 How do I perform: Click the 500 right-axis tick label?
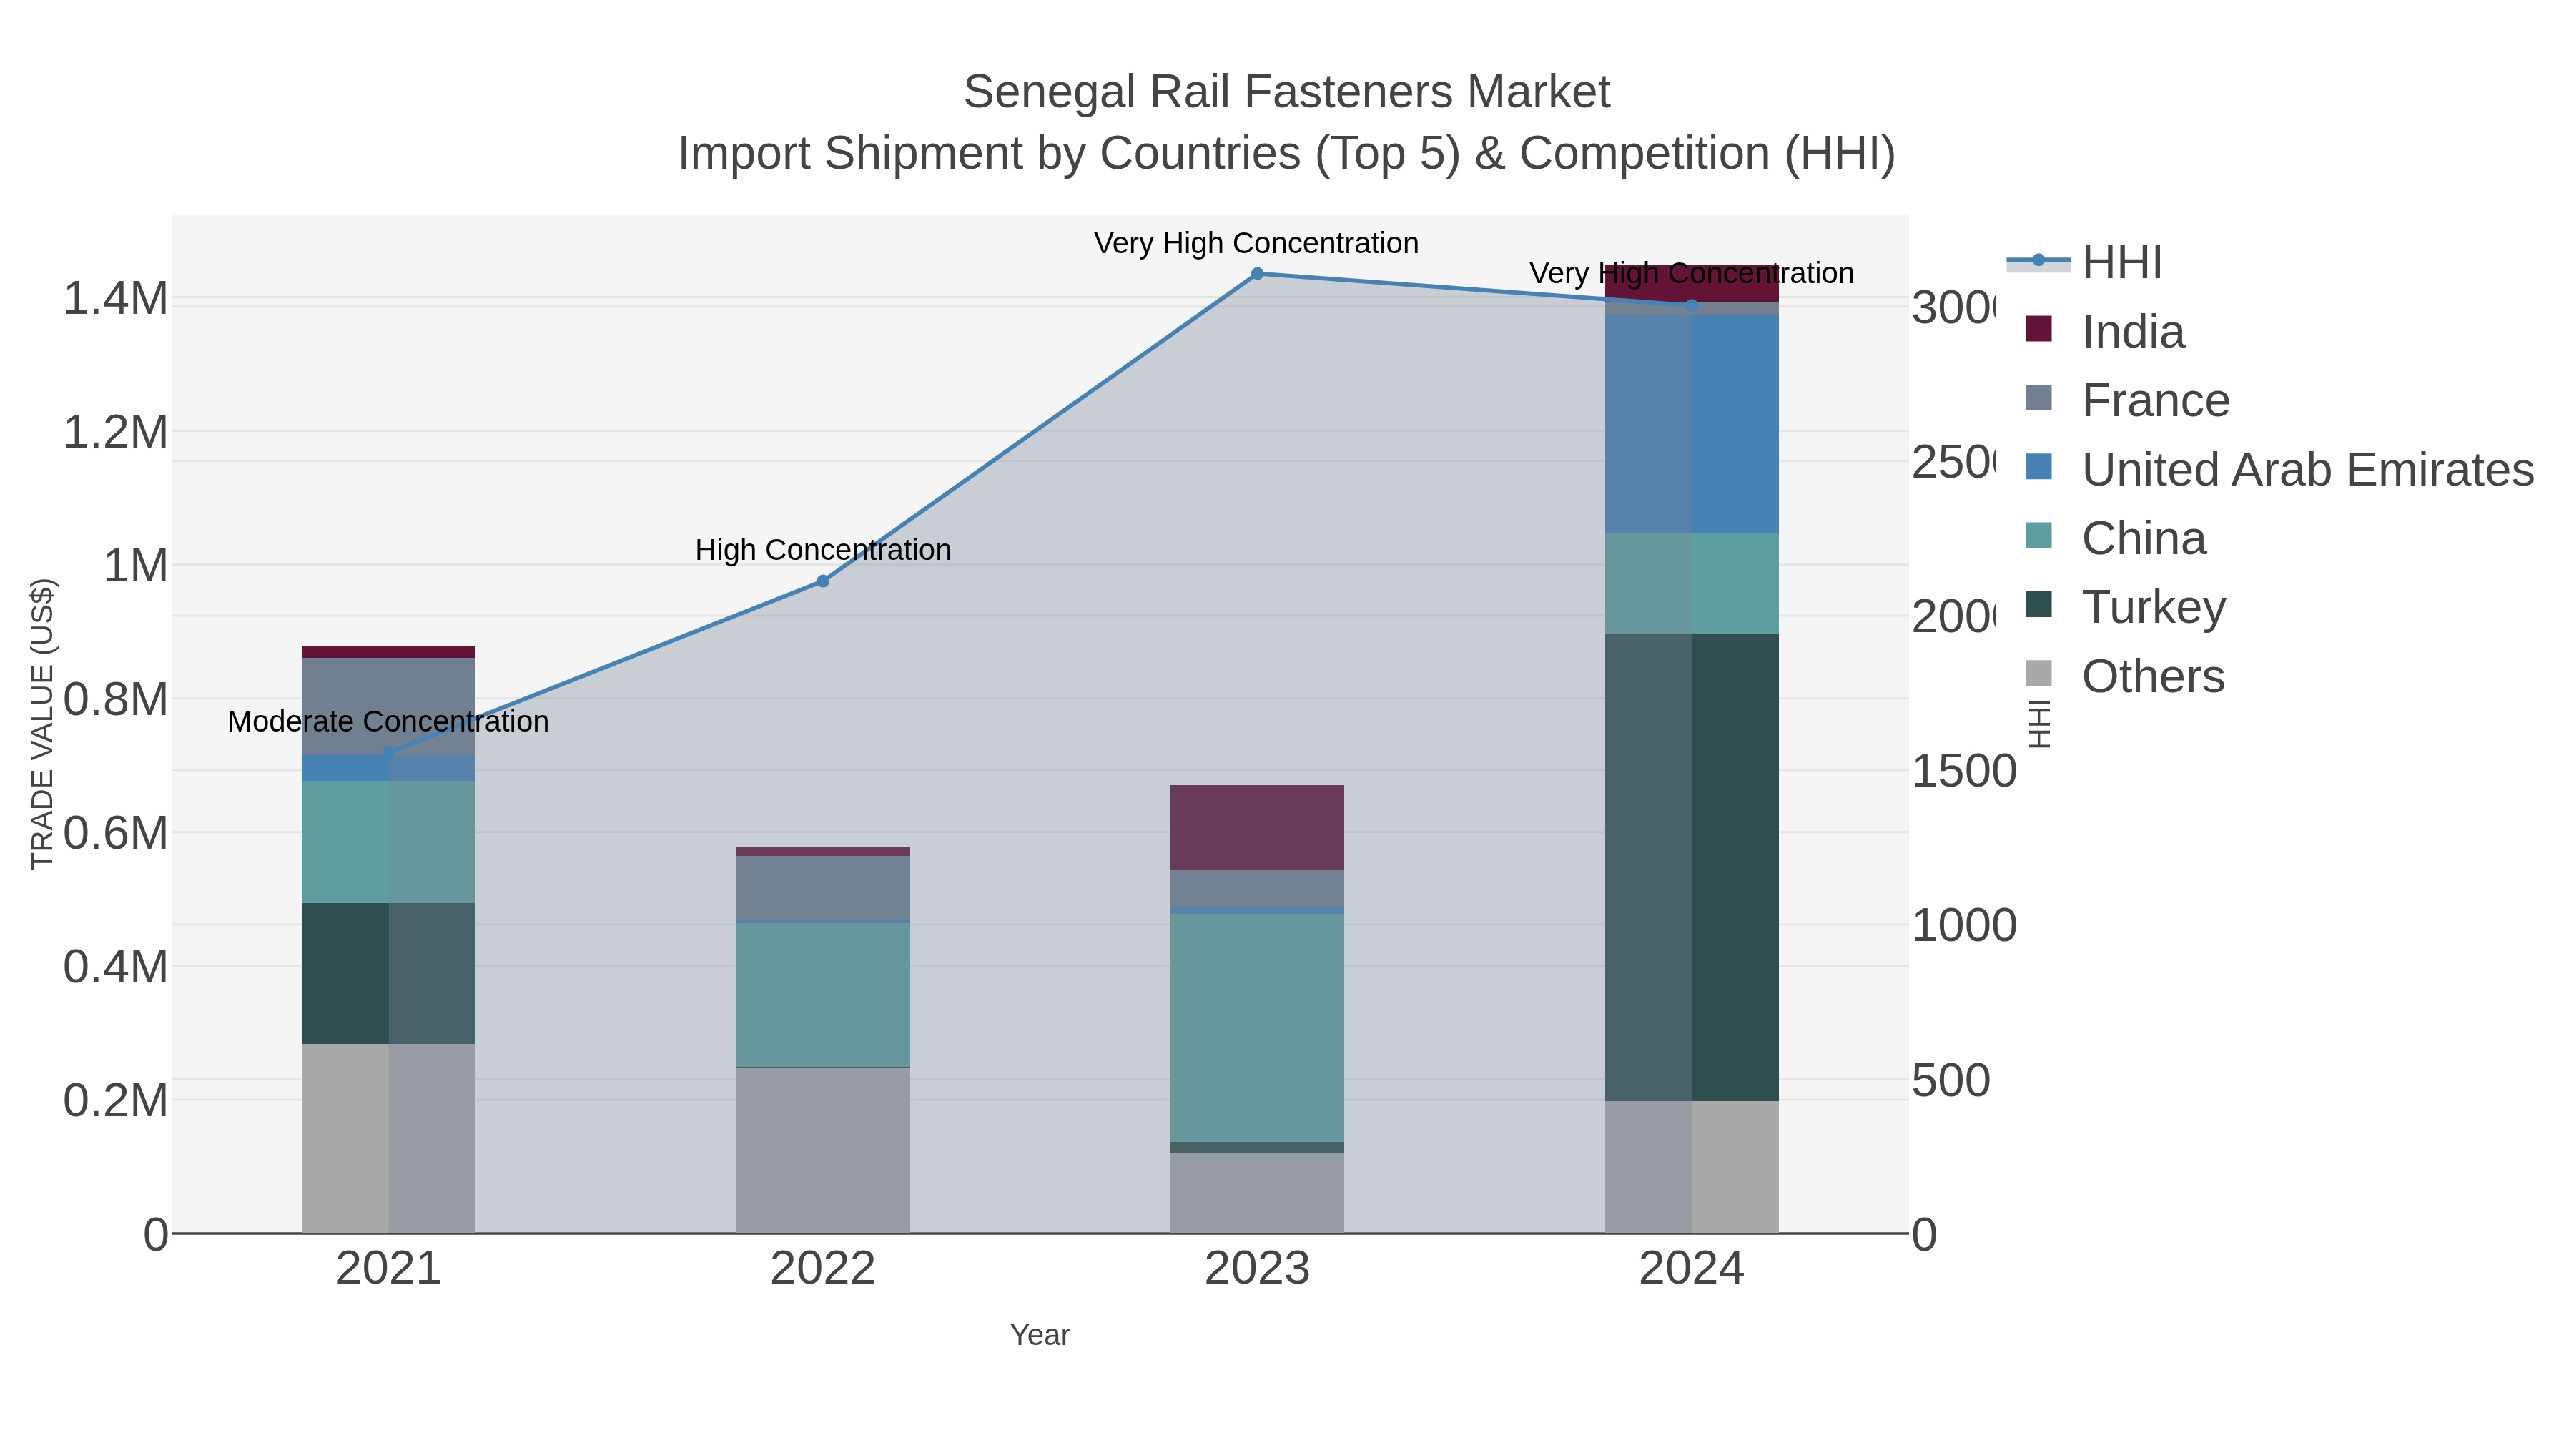click(1951, 1080)
